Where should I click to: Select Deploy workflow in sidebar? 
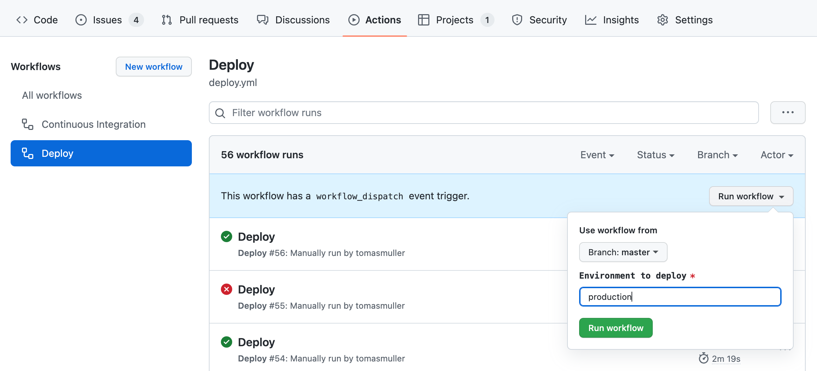101,153
